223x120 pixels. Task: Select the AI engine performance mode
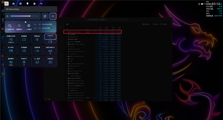point(9,27)
